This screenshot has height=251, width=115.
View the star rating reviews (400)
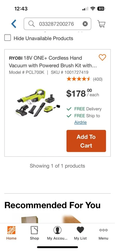(85, 79)
